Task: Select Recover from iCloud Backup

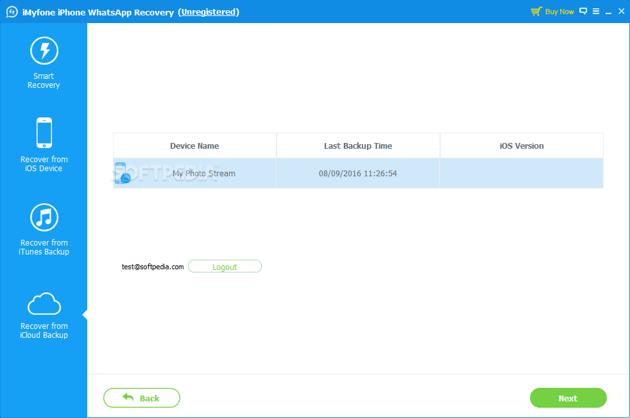Action: [44, 315]
